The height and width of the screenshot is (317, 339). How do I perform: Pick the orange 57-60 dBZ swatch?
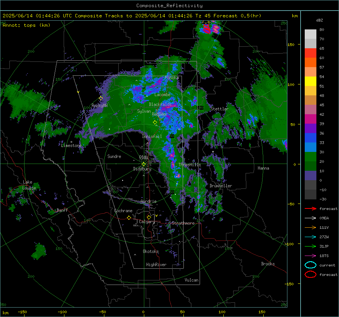(310, 63)
